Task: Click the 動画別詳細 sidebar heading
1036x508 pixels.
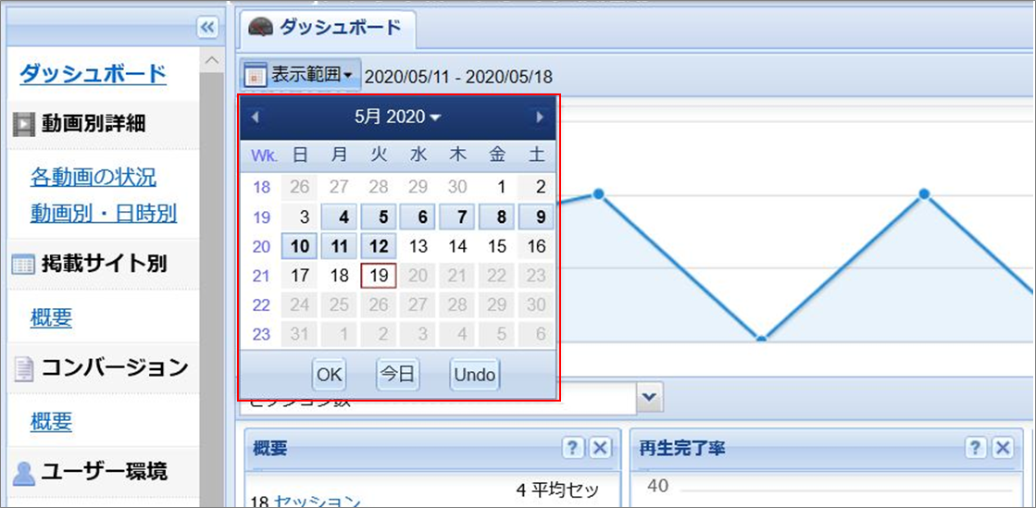Action: [x=94, y=123]
